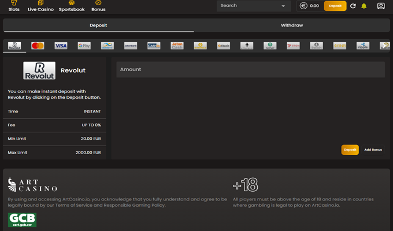Switch to the Withdraw tab
The image size is (393, 231).
pos(292,25)
